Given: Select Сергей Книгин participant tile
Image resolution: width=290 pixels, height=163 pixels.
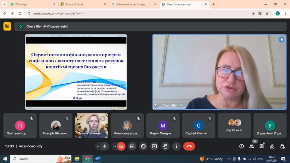Looking at the screenshot, I should pyautogui.click(x=199, y=125).
